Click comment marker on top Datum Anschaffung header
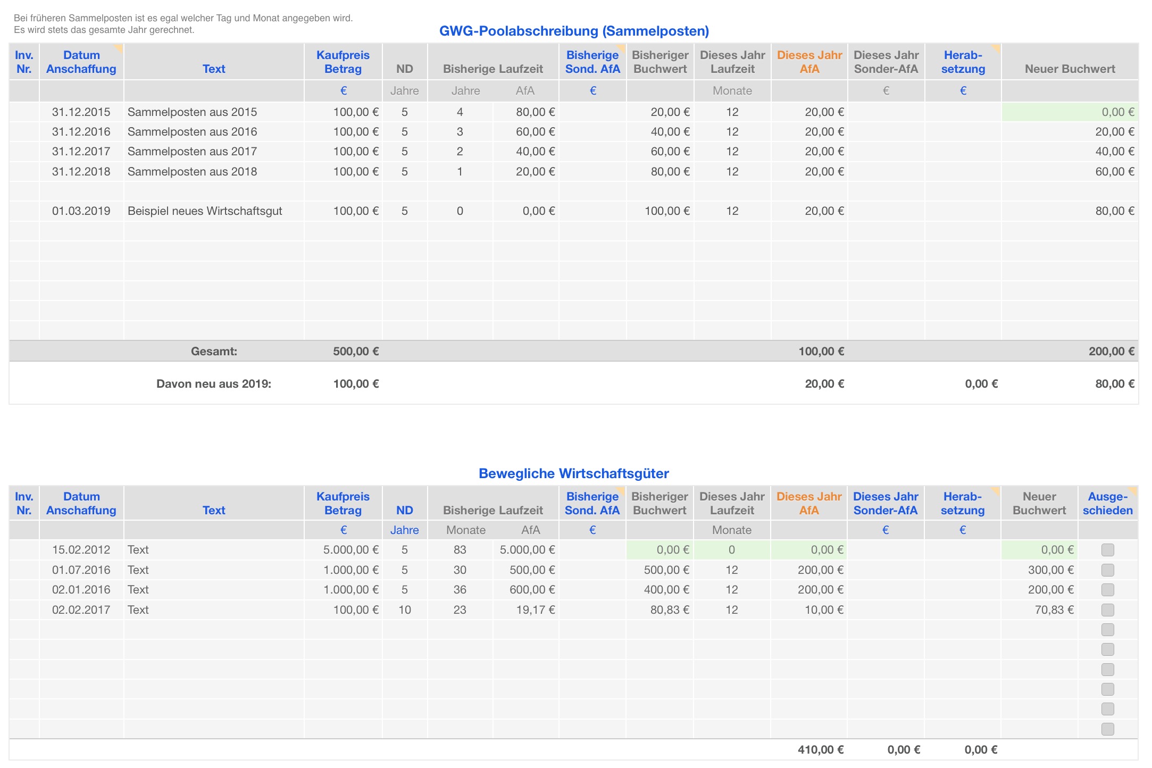Image resolution: width=1152 pixels, height=768 pixels. tap(119, 48)
